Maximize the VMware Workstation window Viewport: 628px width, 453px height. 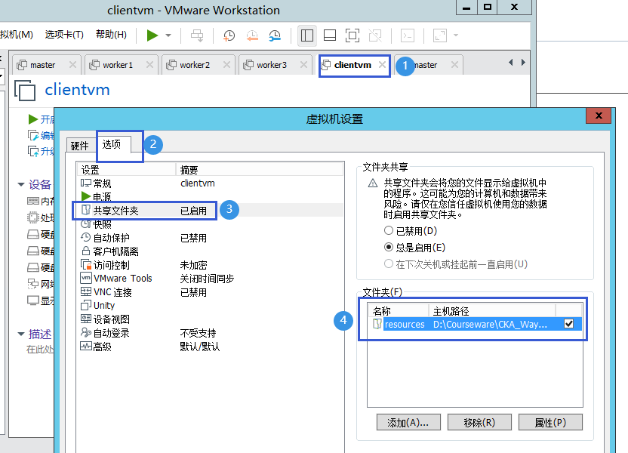point(488,7)
